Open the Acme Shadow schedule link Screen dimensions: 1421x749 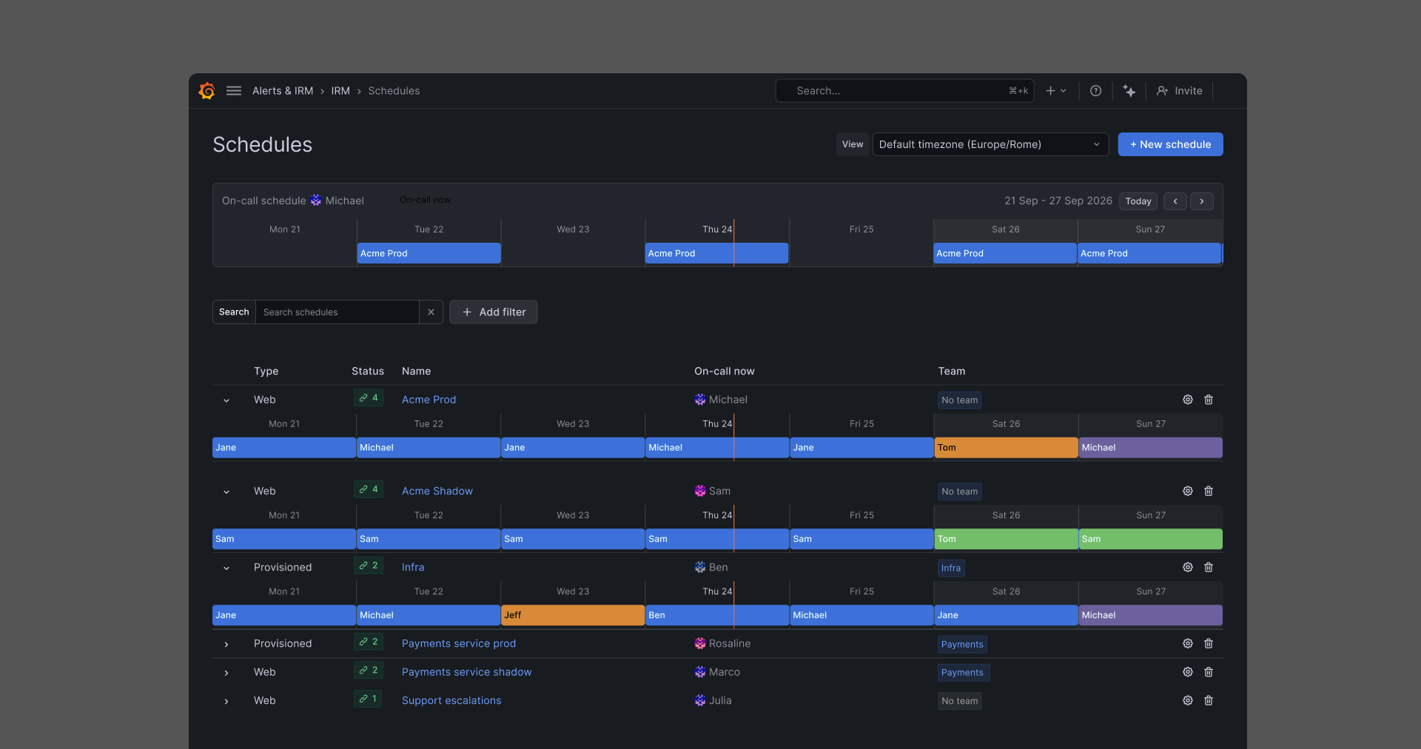pos(437,491)
